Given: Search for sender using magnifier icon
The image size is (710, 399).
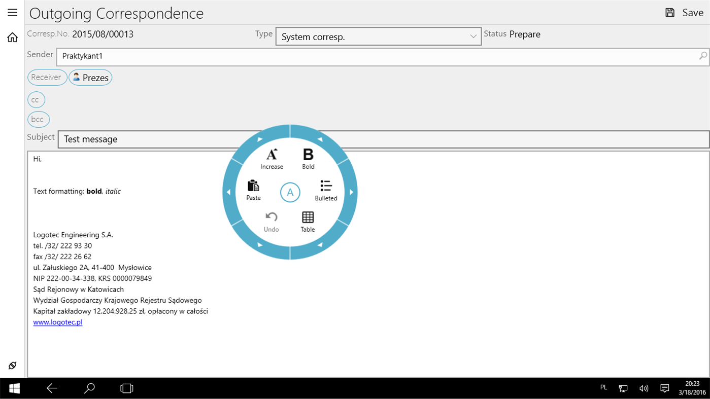Looking at the screenshot, I should pyautogui.click(x=702, y=56).
